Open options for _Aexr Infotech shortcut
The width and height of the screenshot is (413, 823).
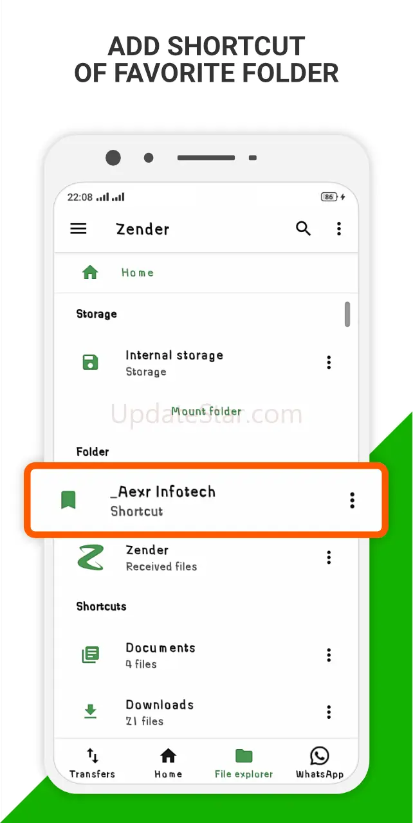[352, 500]
